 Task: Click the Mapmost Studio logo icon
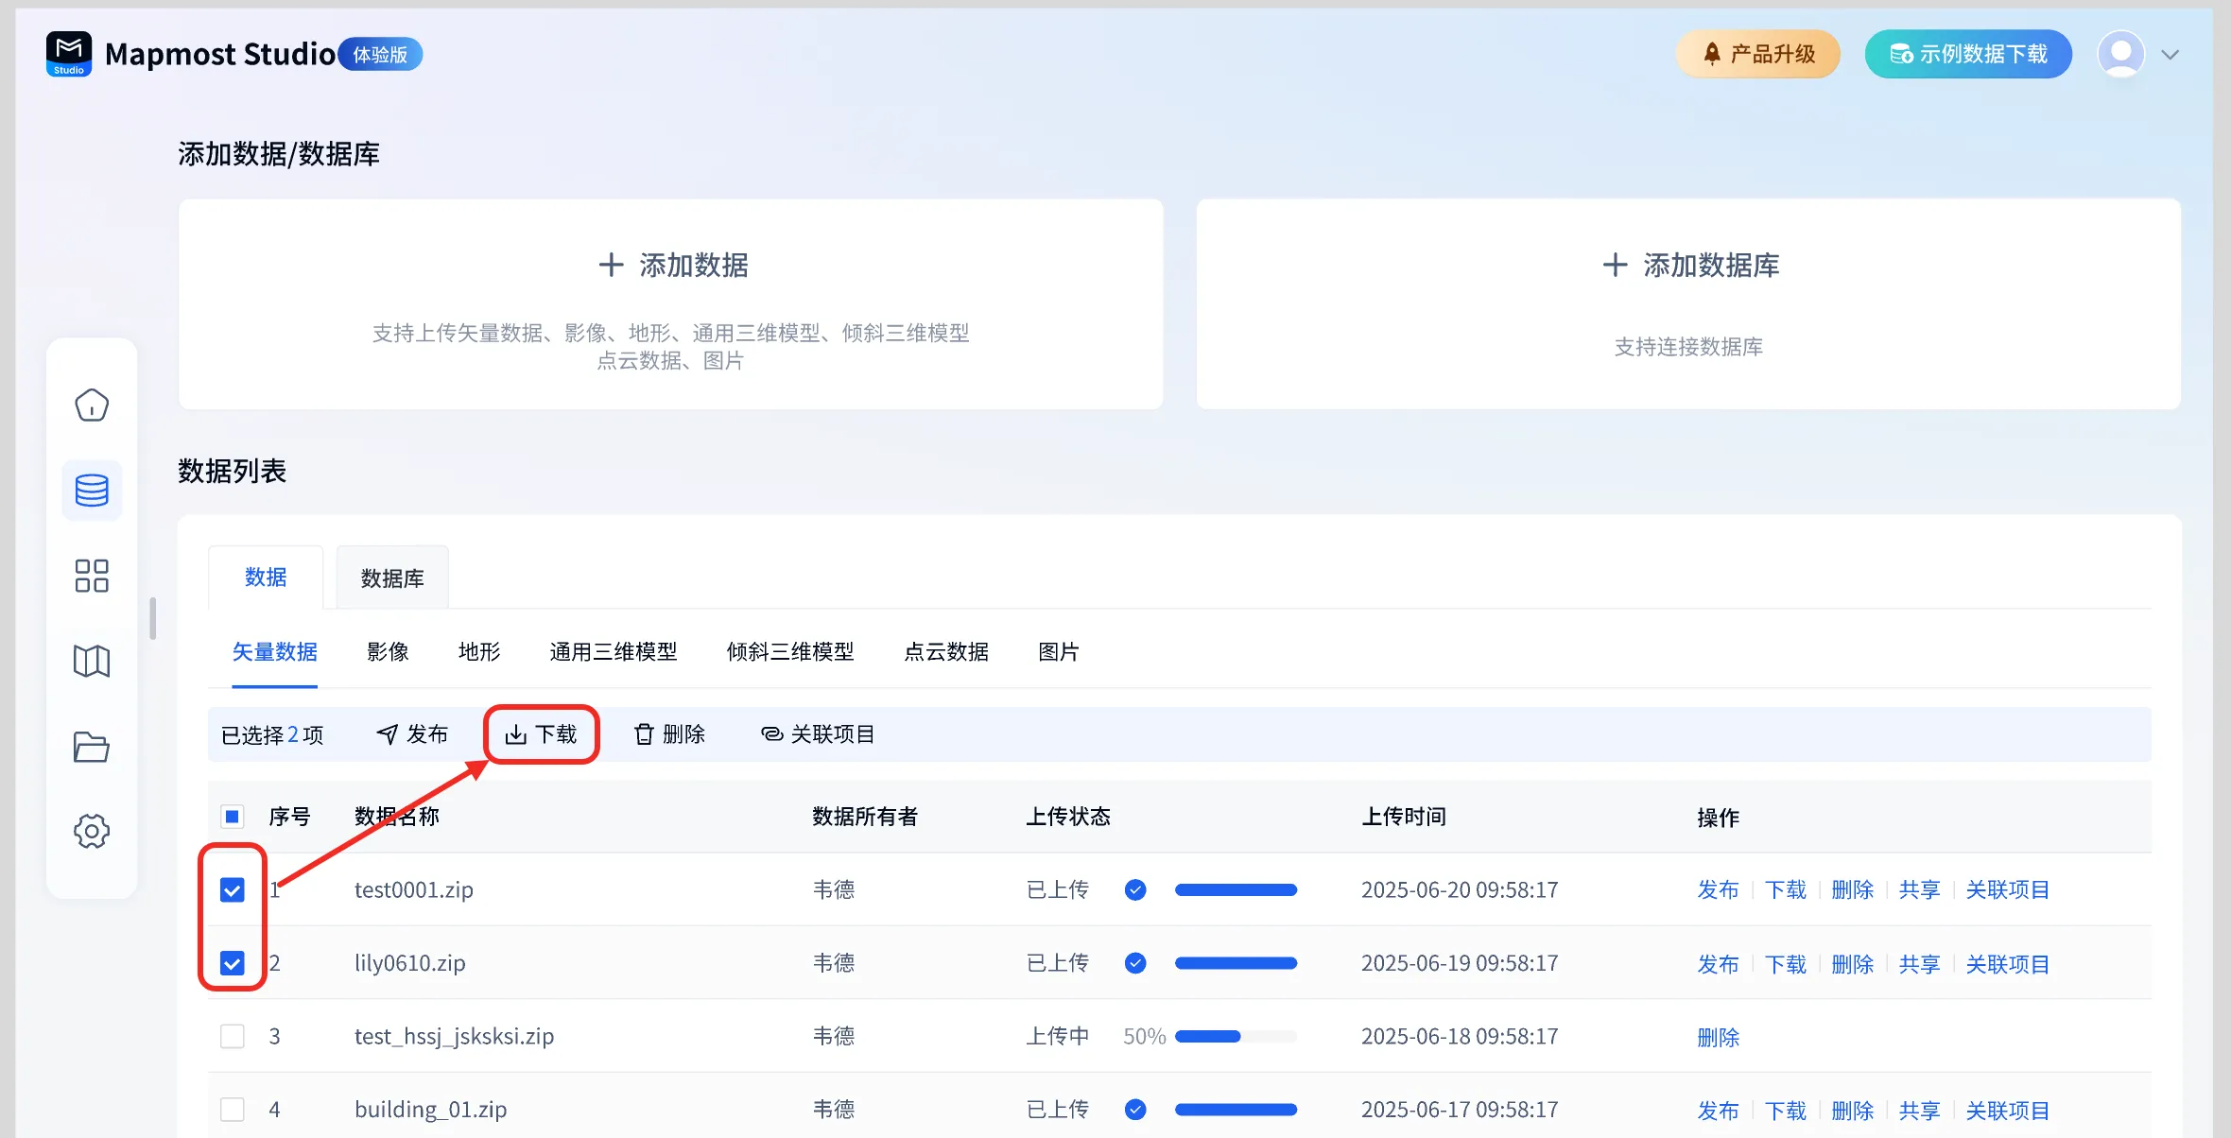click(x=69, y=54)
